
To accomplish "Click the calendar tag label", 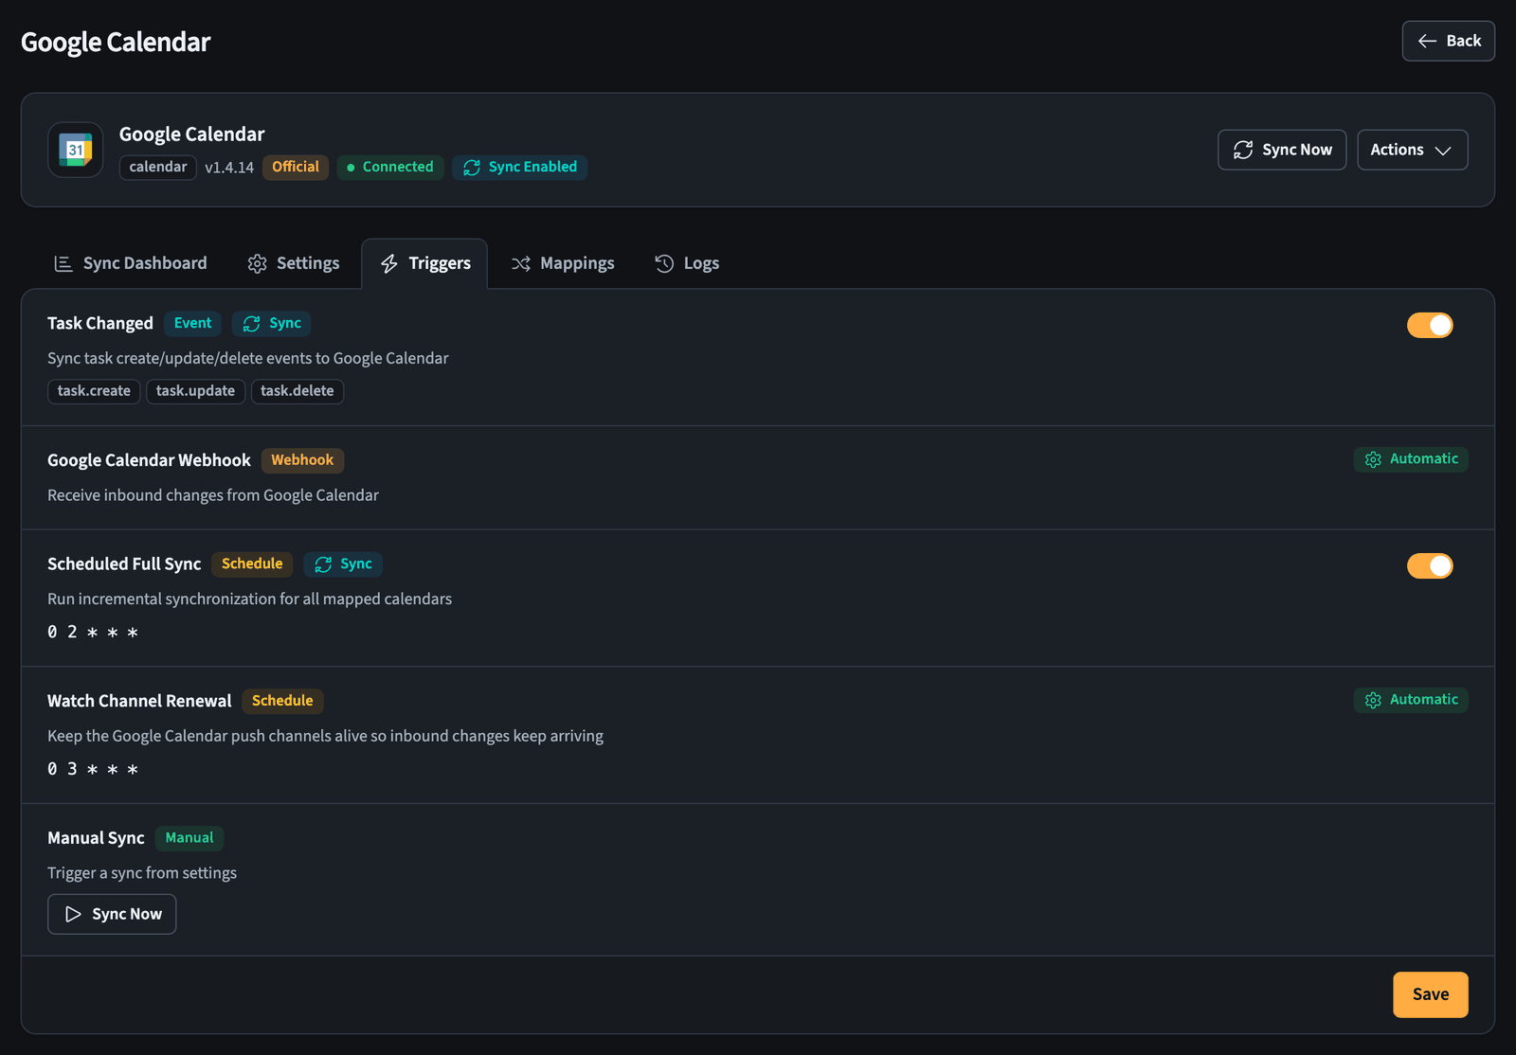I will tap(158, 167).
